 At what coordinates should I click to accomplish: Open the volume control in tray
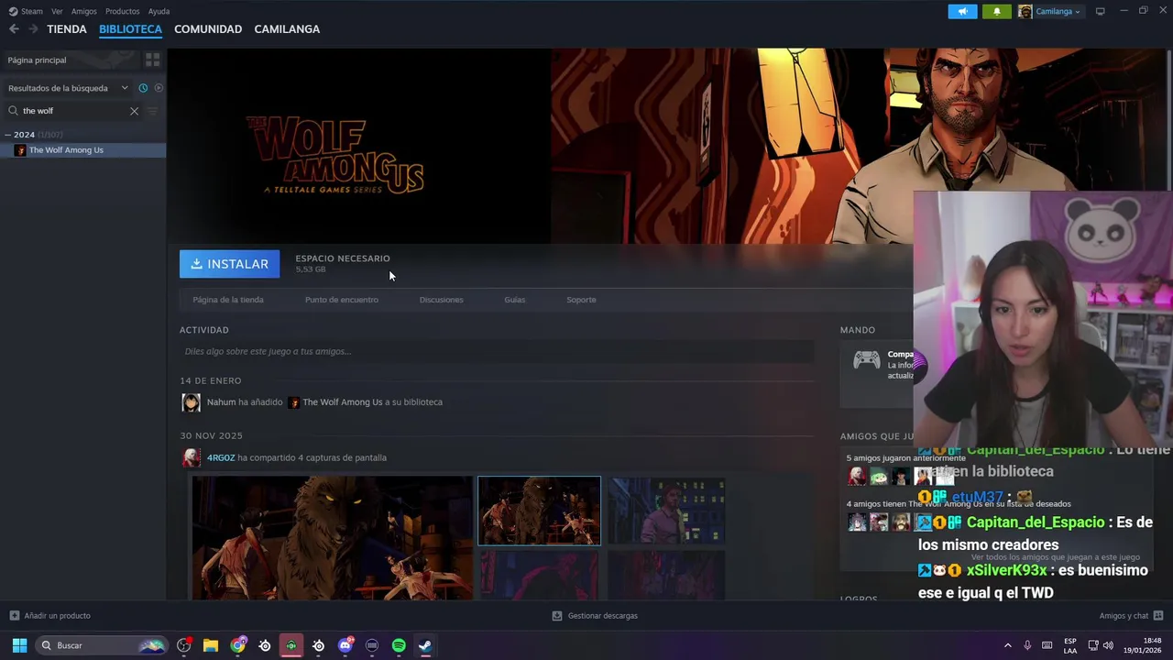tap(1108, 645)
